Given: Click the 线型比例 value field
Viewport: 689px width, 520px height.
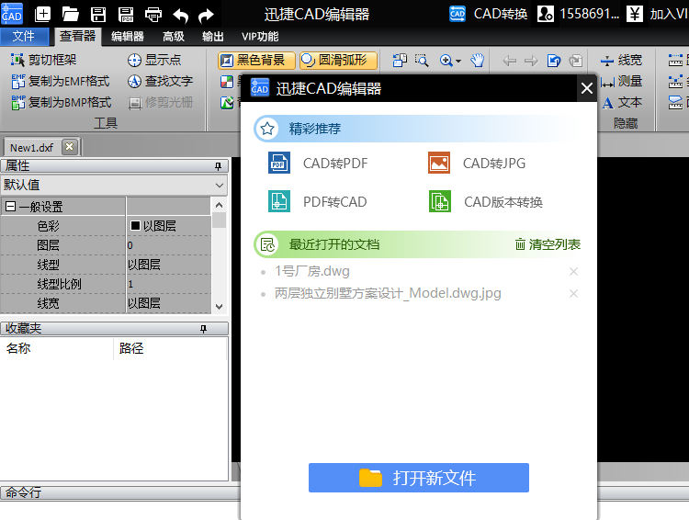Looking at the screenshot, I should 169,284.
